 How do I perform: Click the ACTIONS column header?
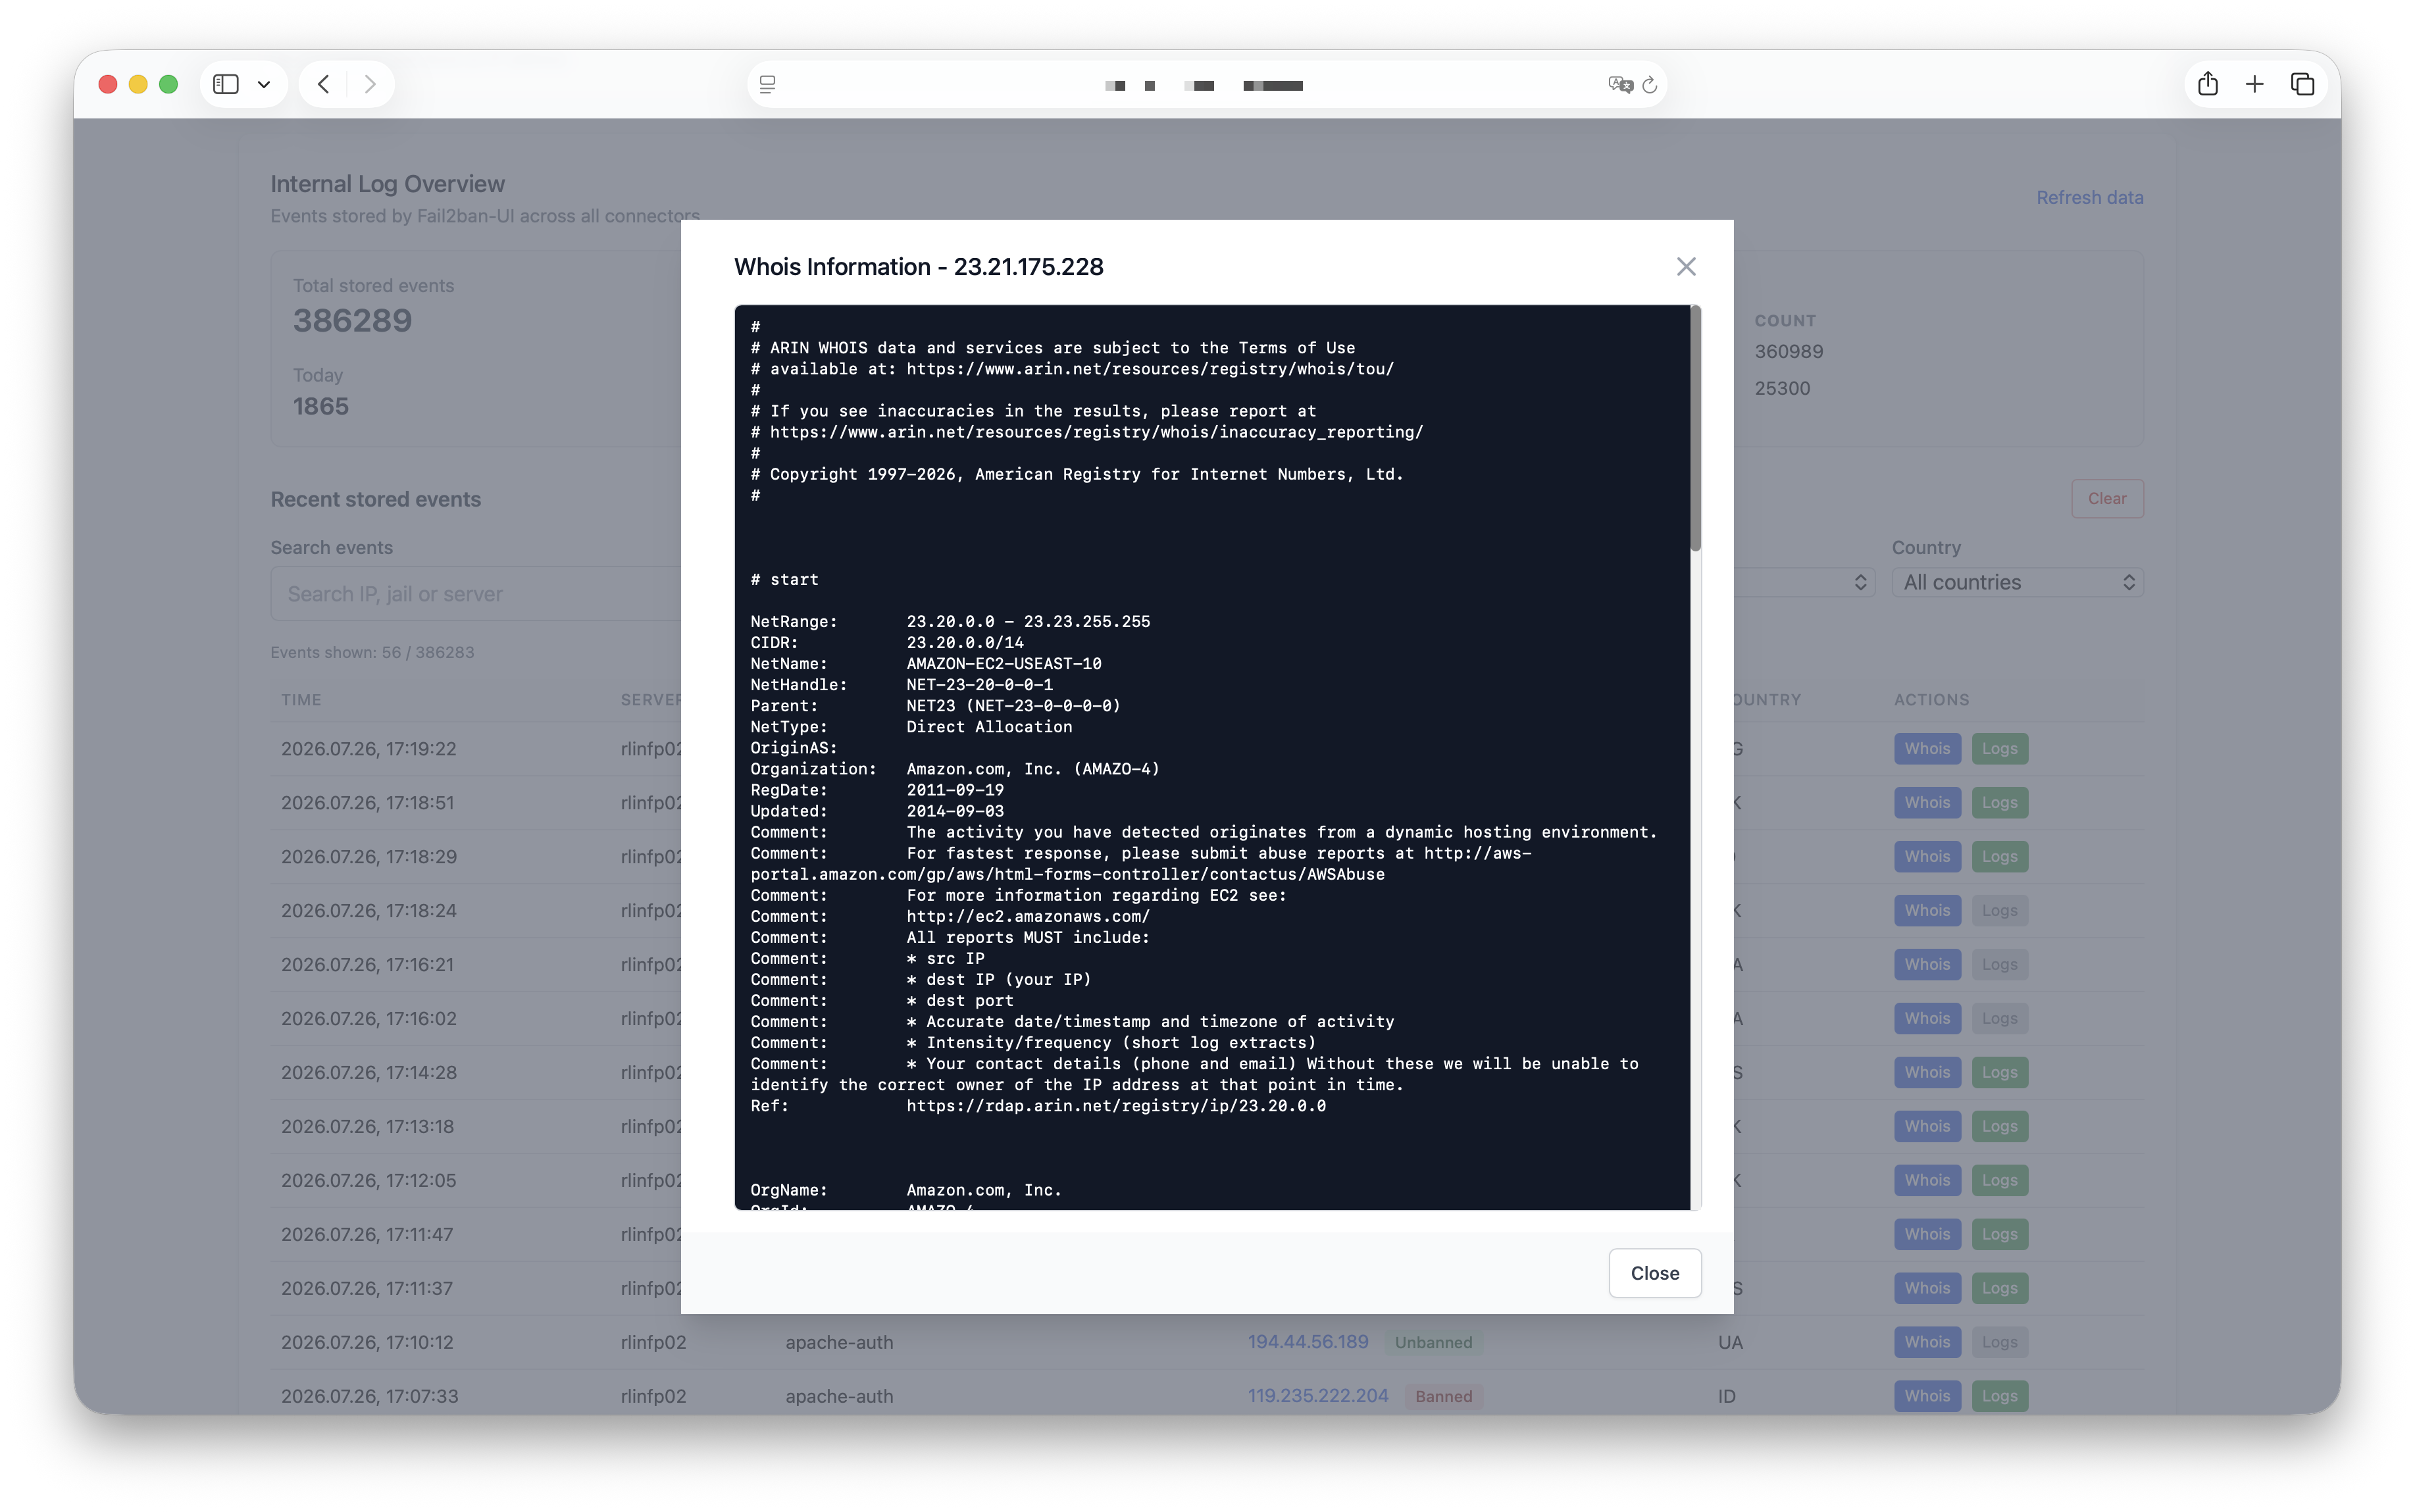[1931, 700]
